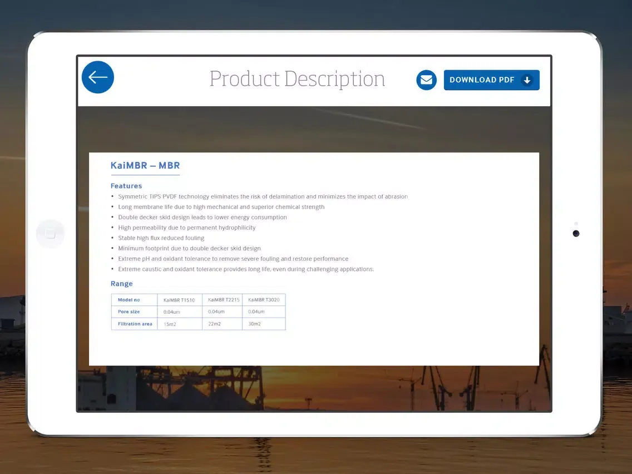
Task: Click the Range section heading
Action: (x=122, y=284)
